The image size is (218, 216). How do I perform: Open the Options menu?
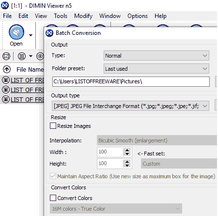click(138, 16)
